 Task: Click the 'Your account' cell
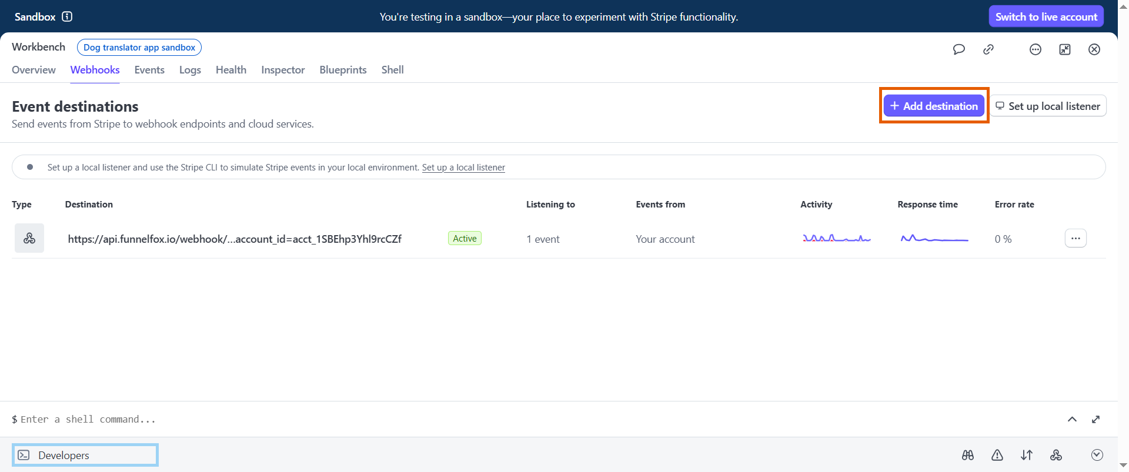pos(665,239)
